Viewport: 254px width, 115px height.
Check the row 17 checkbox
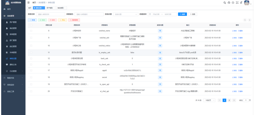31,70
